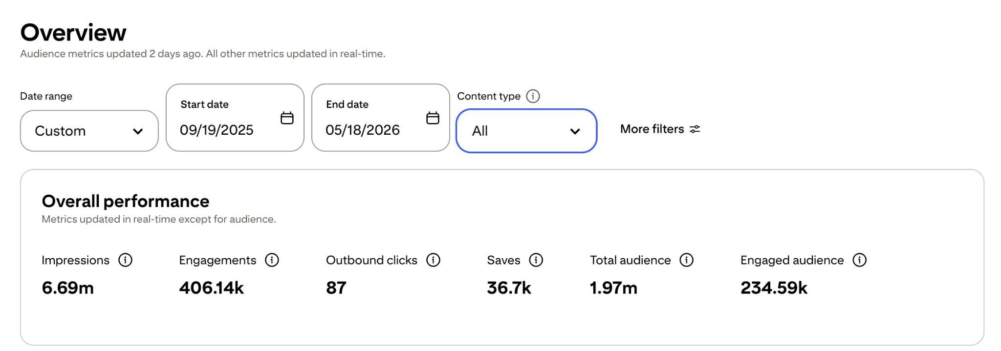This screenshot has height=351, width=1001.
Task: Click 'Metrics updated in real-time except' subtitle
Action: click(159, 219)
